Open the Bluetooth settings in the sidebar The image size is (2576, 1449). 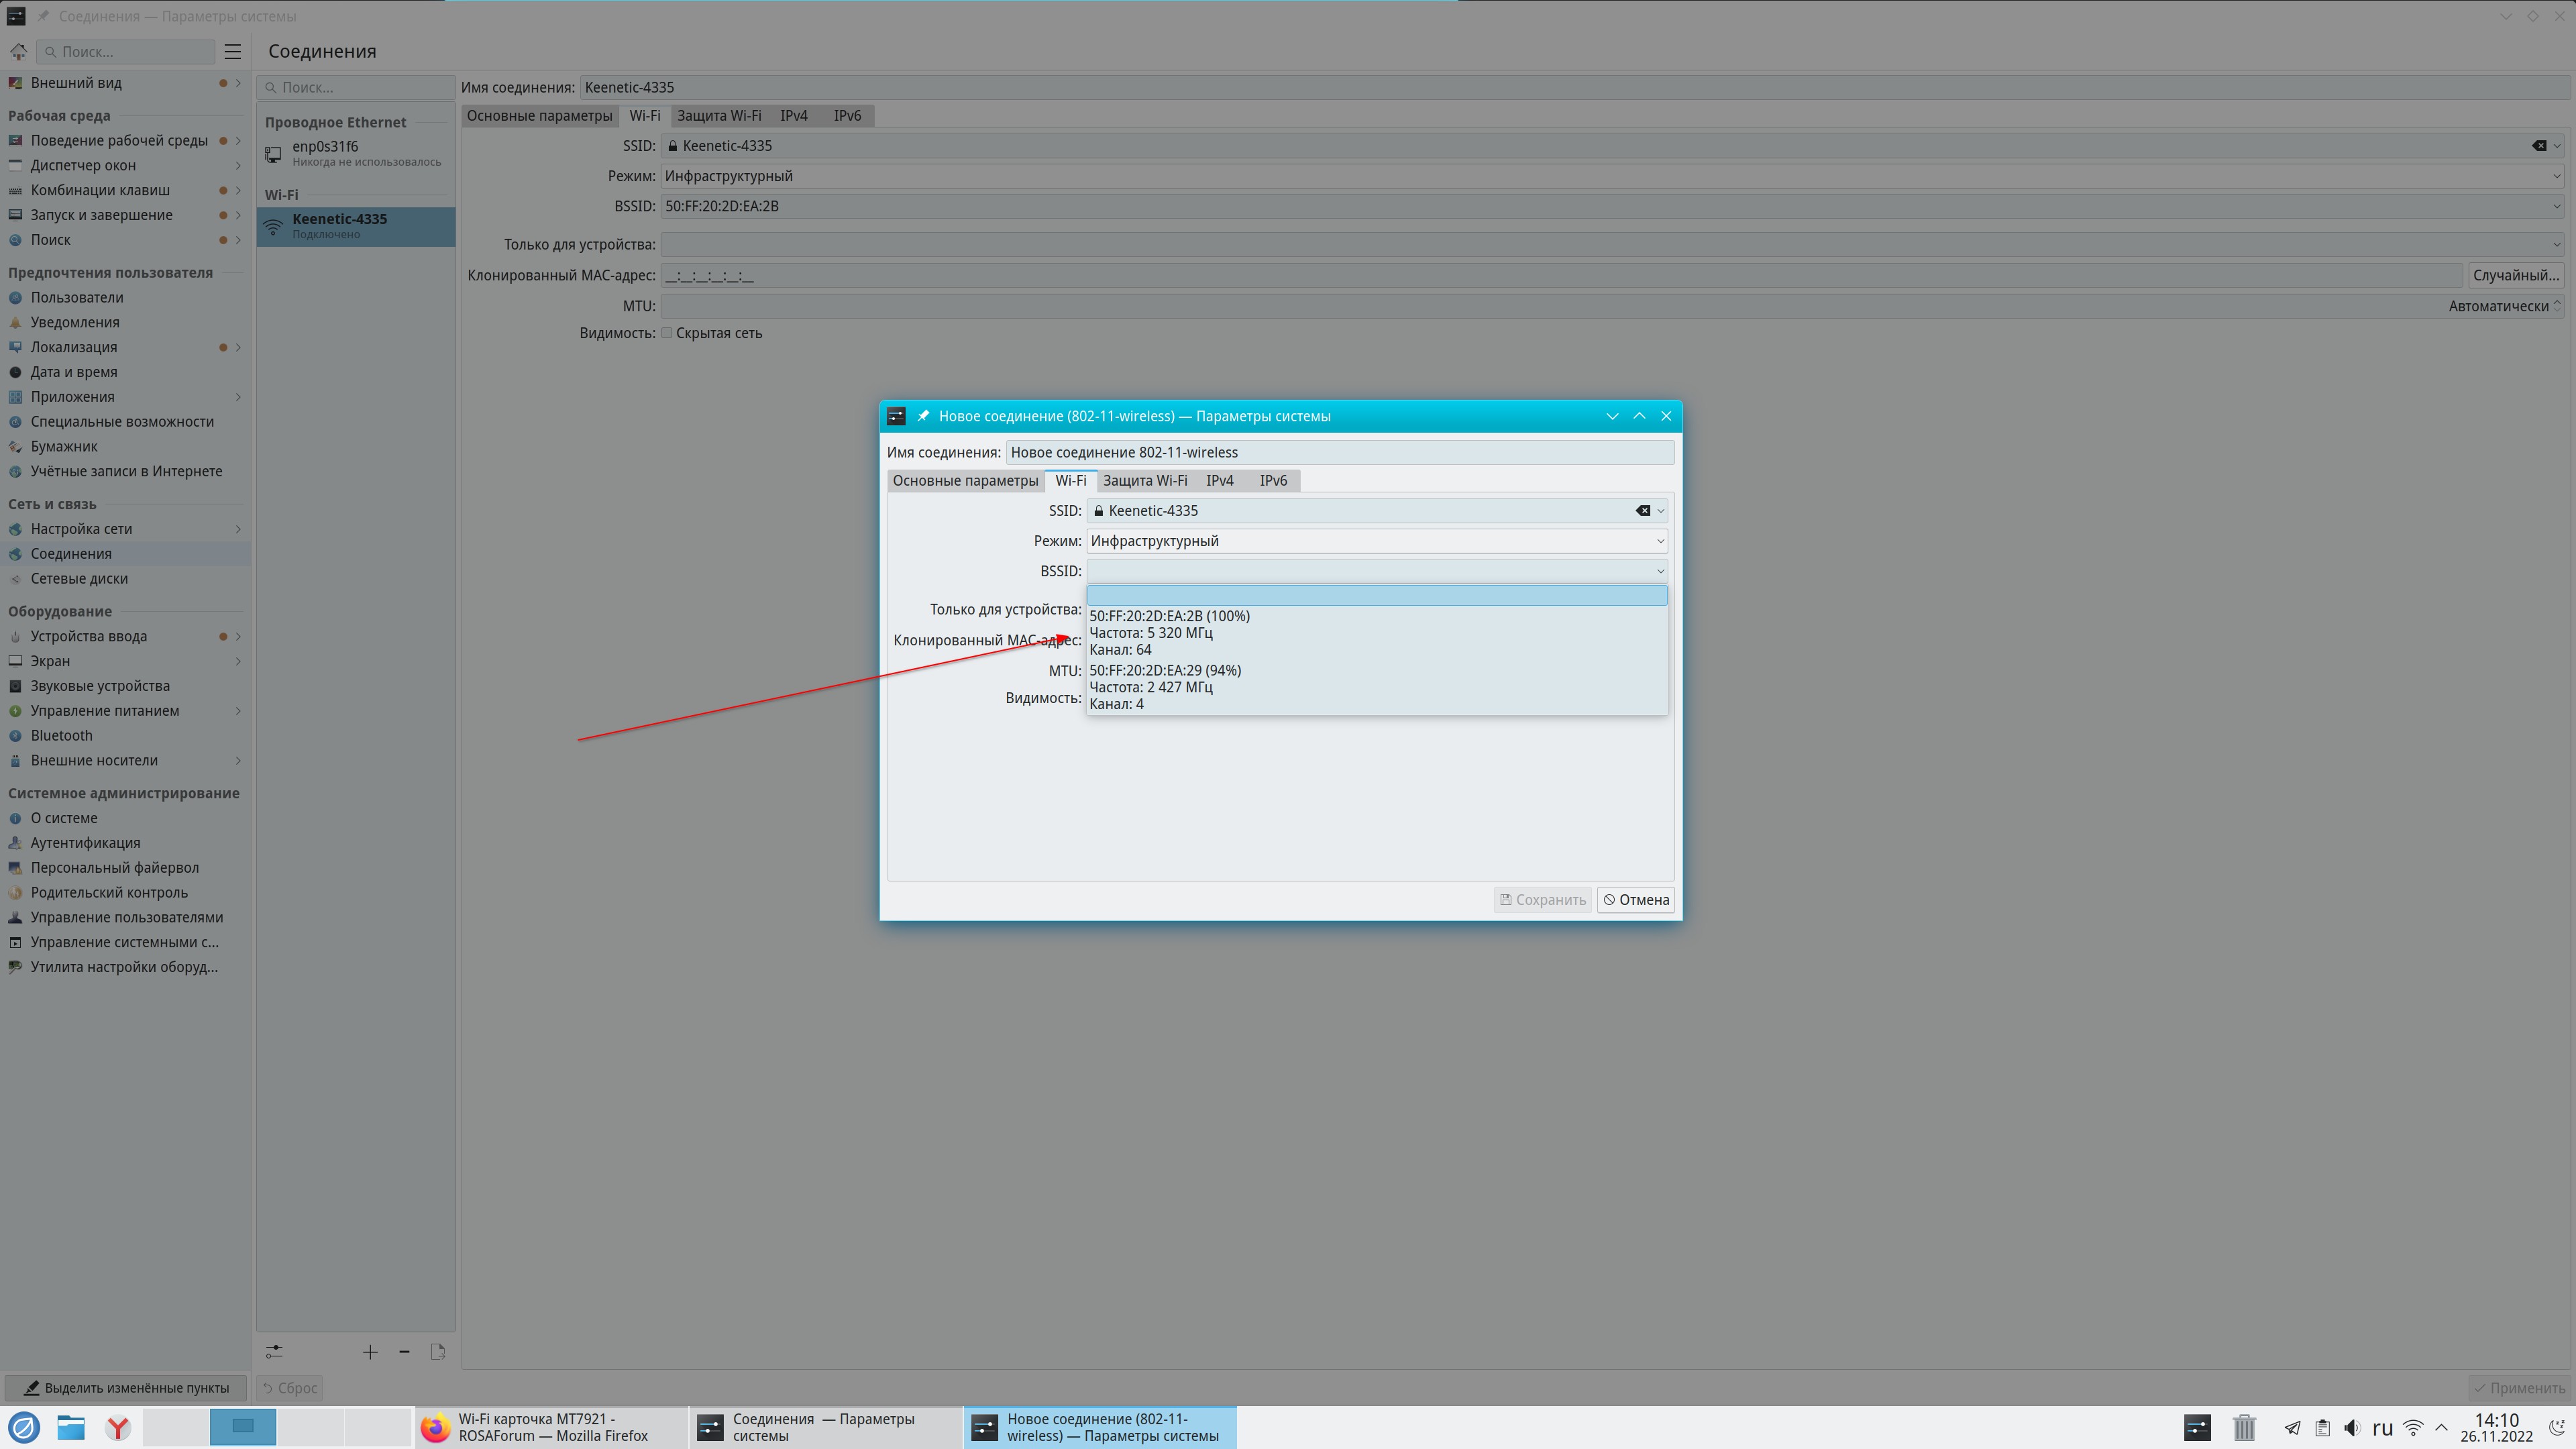click(x=61, y=736)
